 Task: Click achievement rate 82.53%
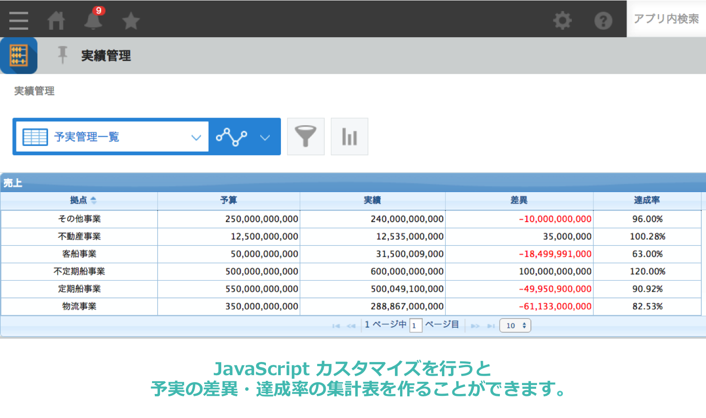(x=648, y=306)
